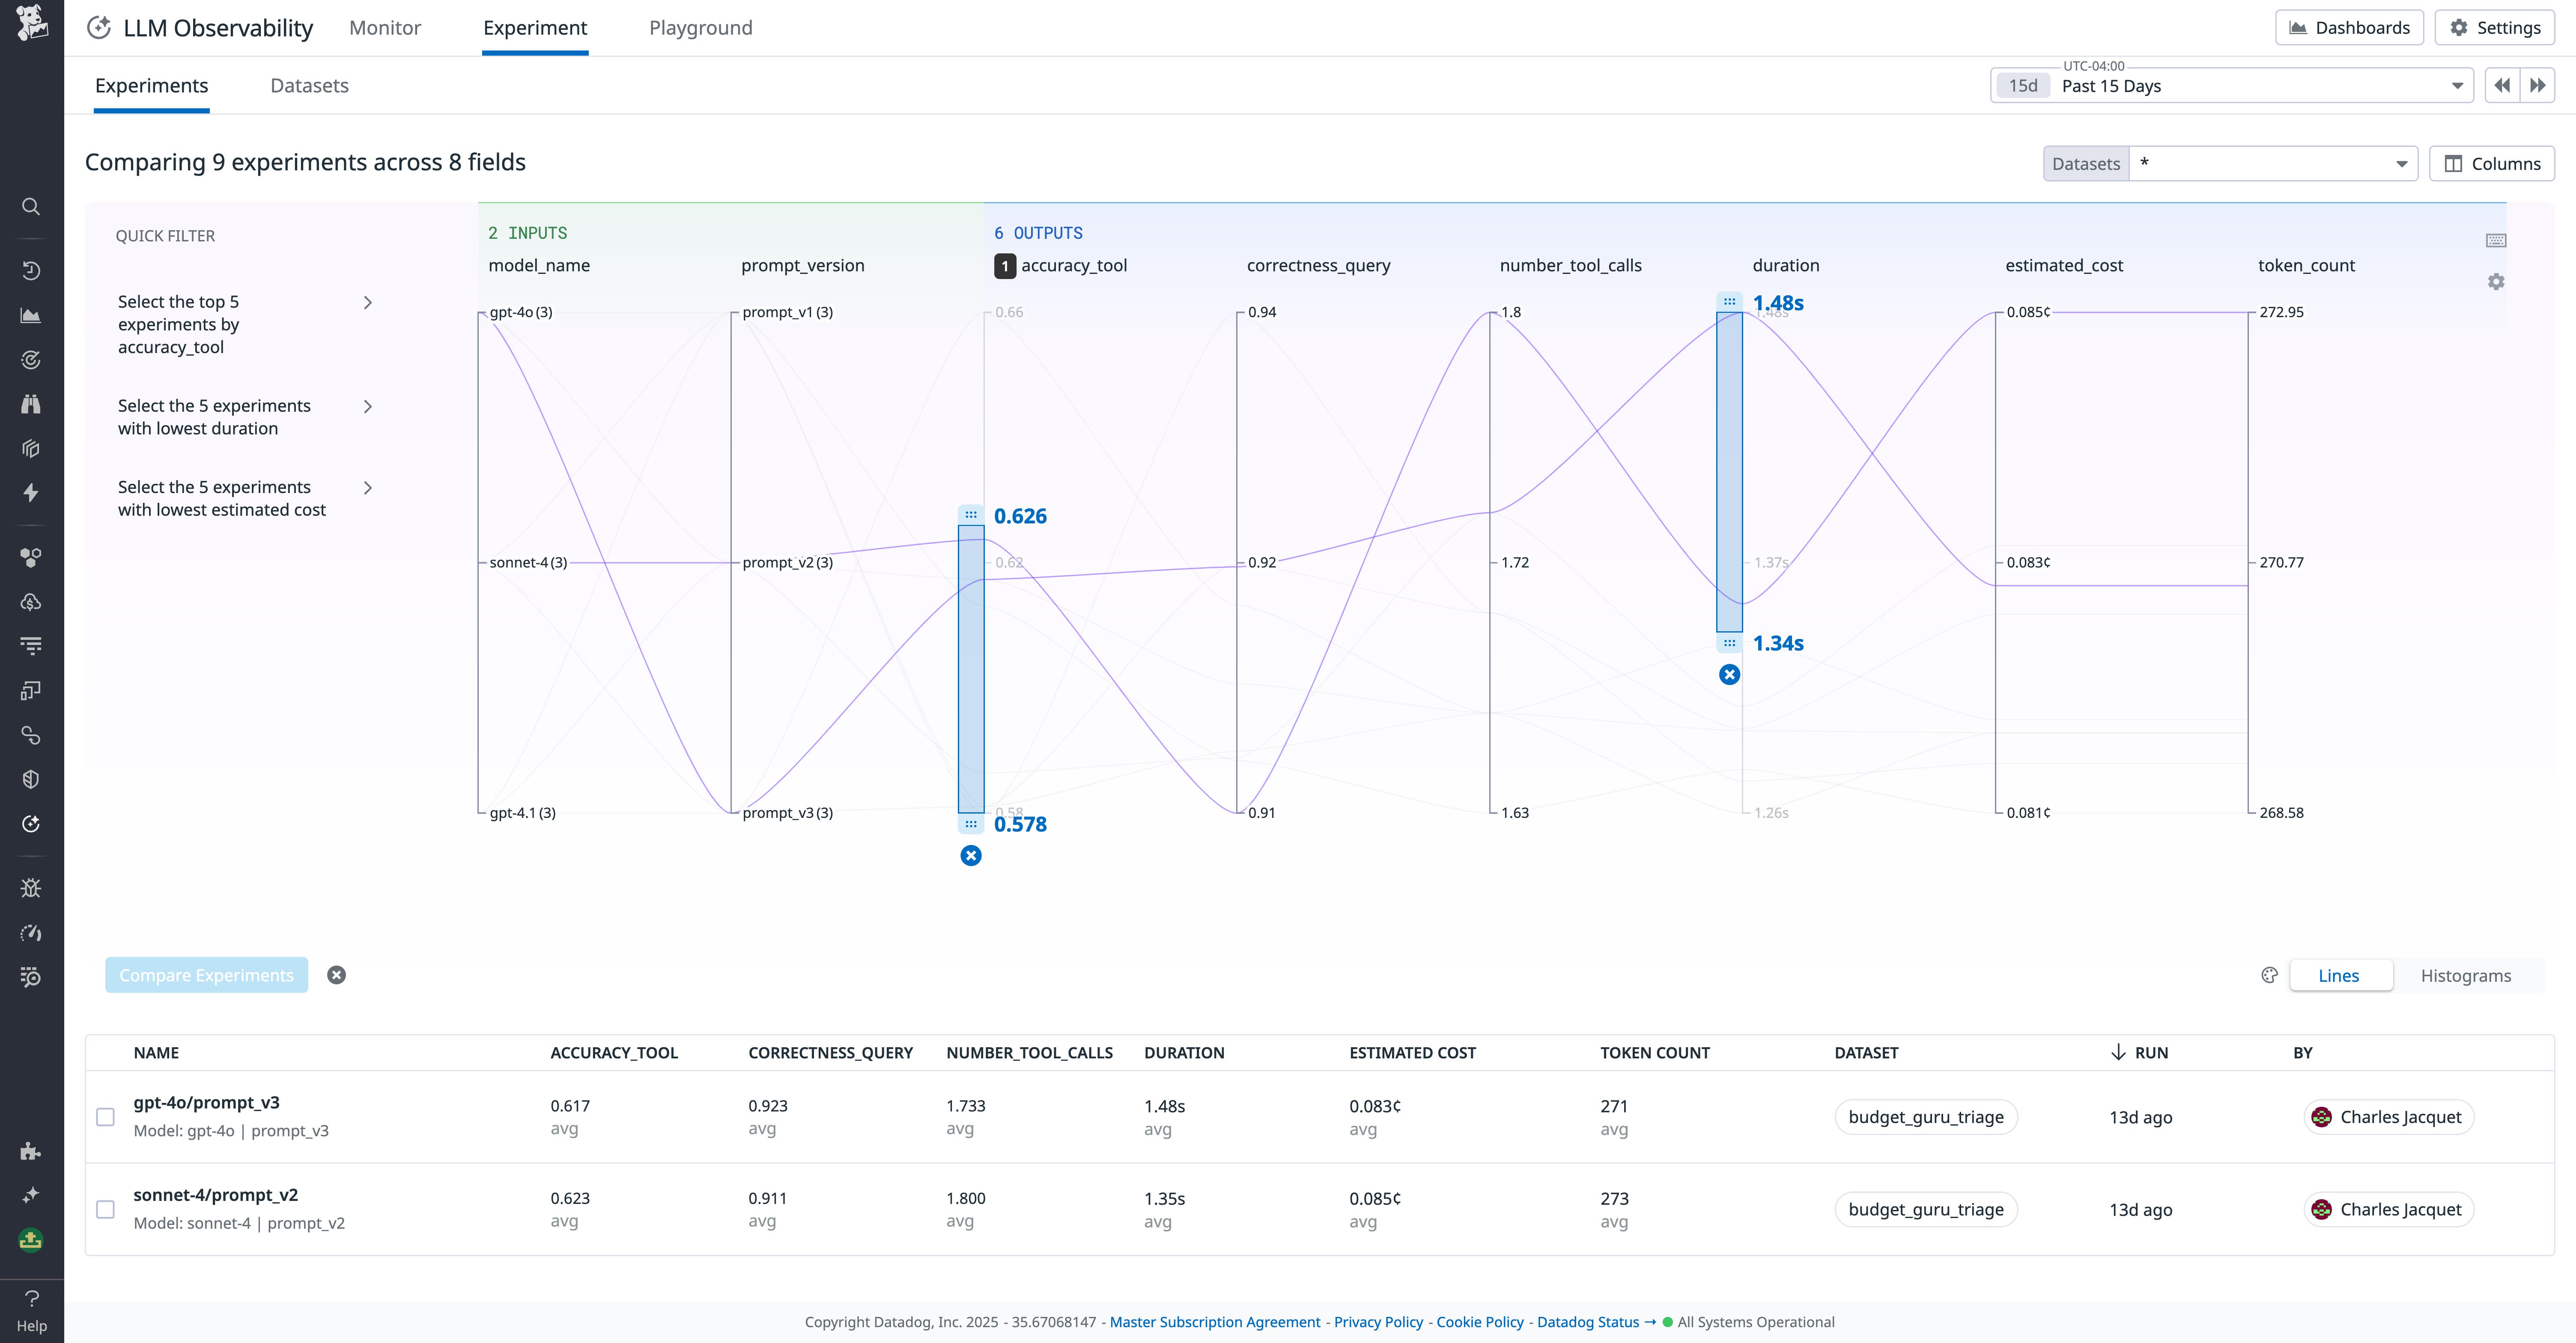Viewport: 2576px width, 1343px height.
Task: Open the color palette picker next to Lines
Action: click(2270, 975)
